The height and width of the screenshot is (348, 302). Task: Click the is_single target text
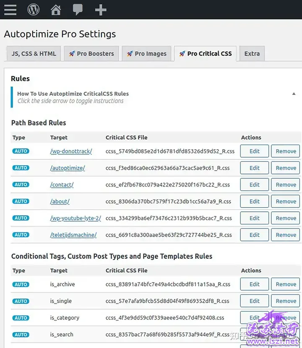pyautogui.click(x=61, y=301)
